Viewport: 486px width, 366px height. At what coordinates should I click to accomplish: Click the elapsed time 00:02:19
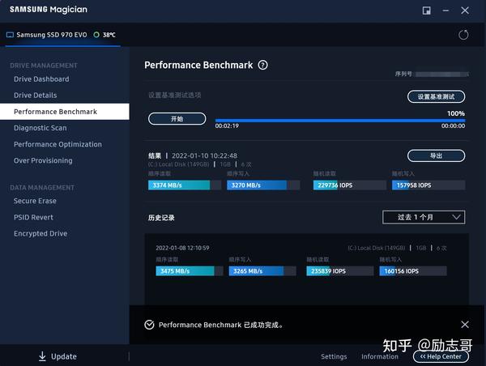pyautogui.click(x=227, y=126)
